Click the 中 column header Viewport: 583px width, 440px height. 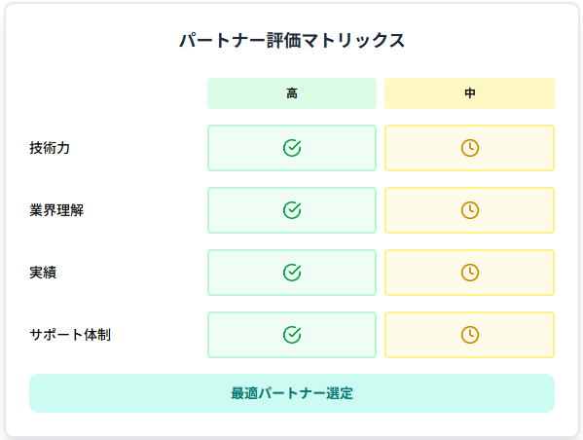tap(469, 93)
